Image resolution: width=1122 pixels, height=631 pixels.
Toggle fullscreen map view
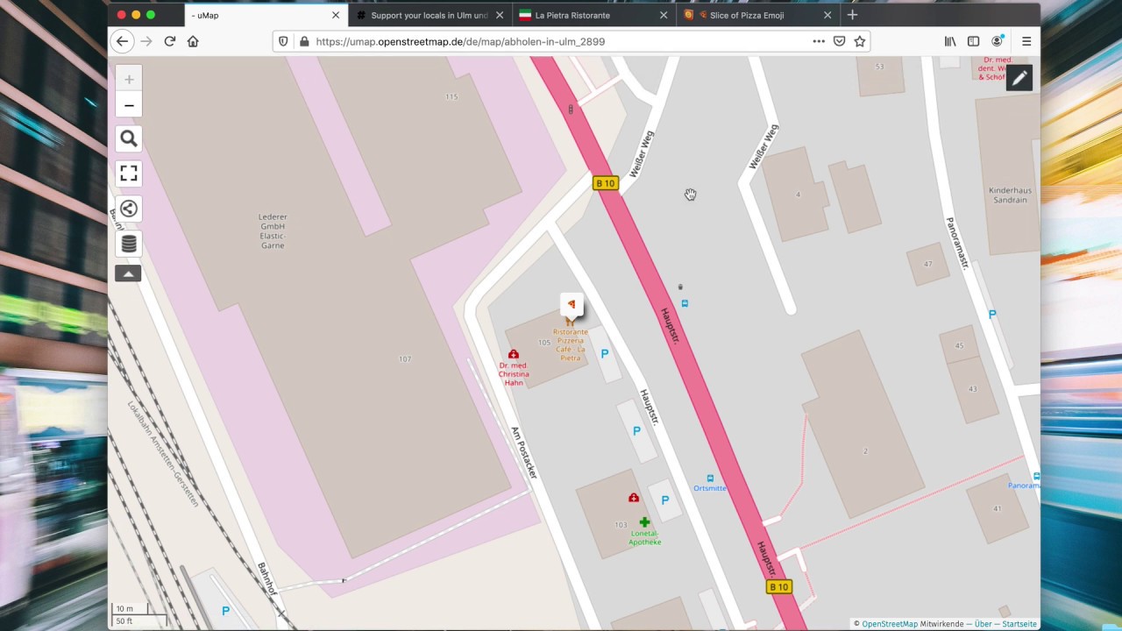click(129, 174)
